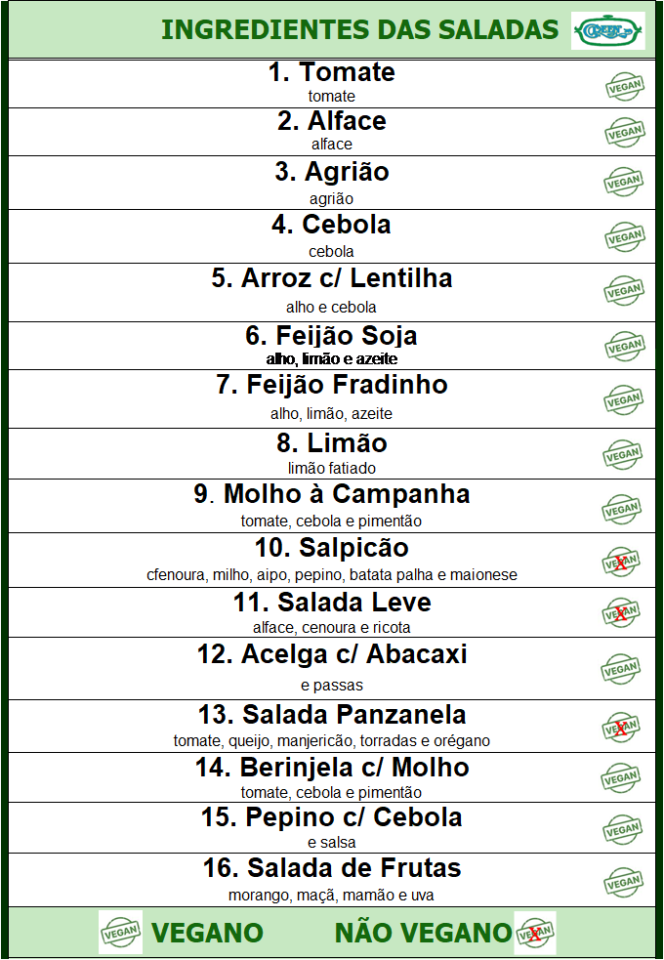Click the vegan stamp beside Feijão Fradinho

point(622,399)
